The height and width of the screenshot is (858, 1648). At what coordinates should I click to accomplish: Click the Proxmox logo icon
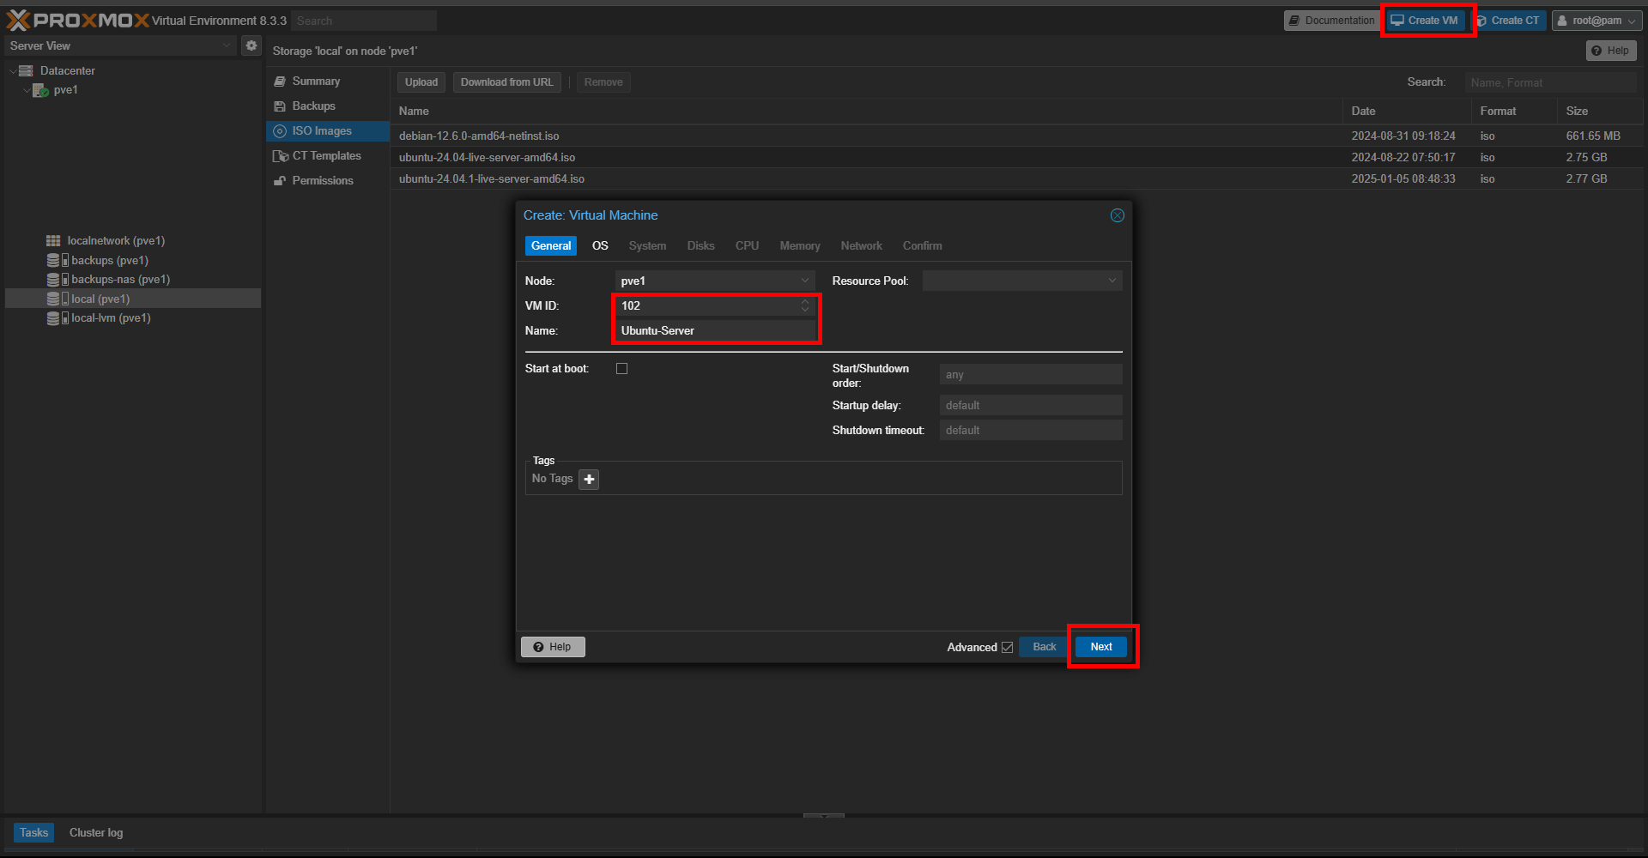tap(18, 21)
